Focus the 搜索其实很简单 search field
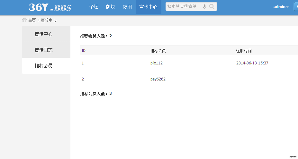This screenshot has height=159, width=298. pyautogui.click(x=183, y=7)
